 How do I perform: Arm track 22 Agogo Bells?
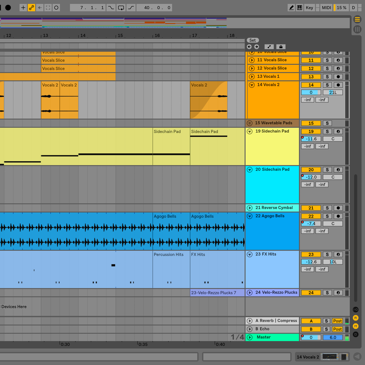coord(338,216)
